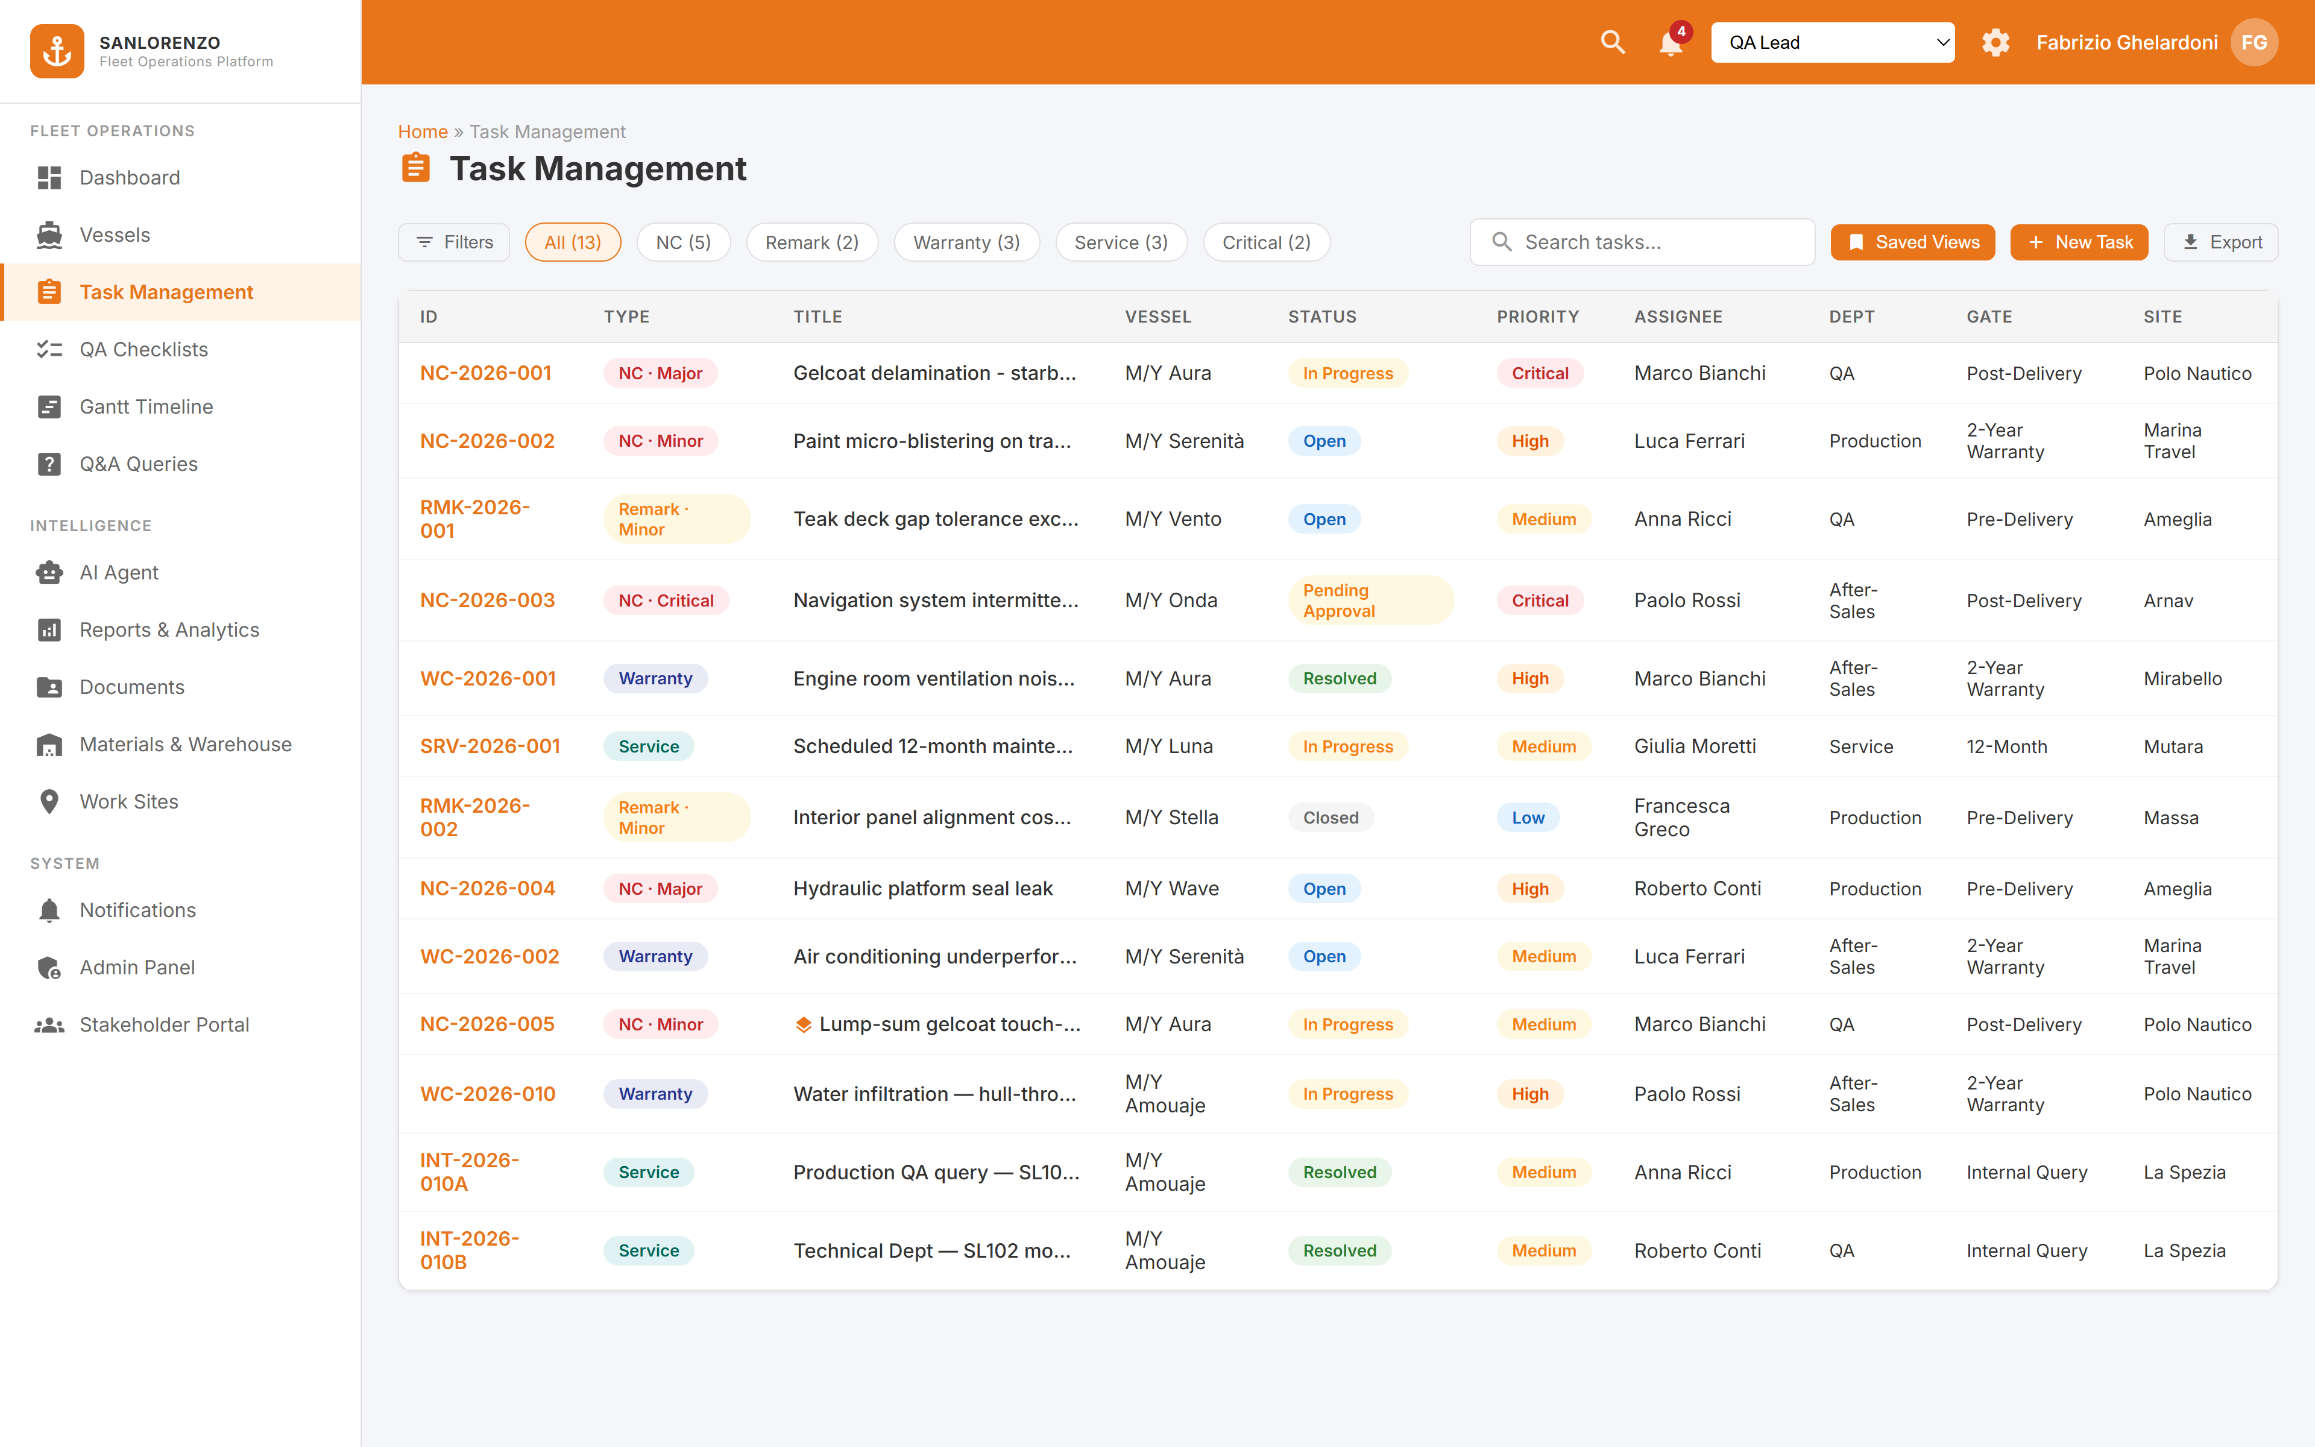2315x1447 pixels.
Task: Open Reports & Analytics menu item
Action: 169,629
